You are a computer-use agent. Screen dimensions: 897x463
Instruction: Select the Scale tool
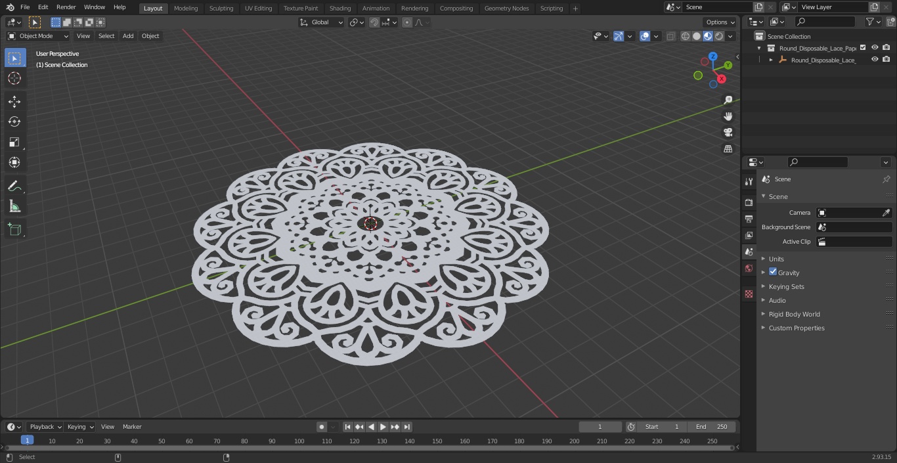click(14, 142)
